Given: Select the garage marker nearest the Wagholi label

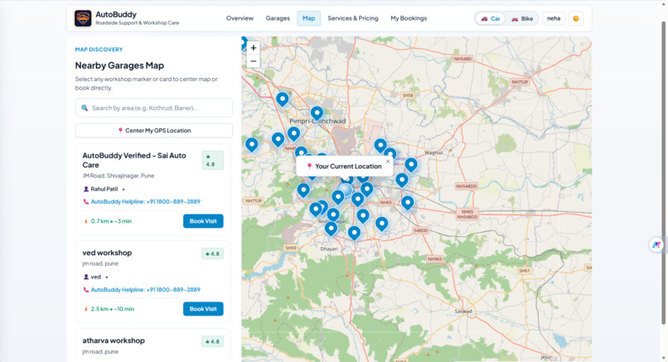Looking at the screenshot, I should point(411,165).
